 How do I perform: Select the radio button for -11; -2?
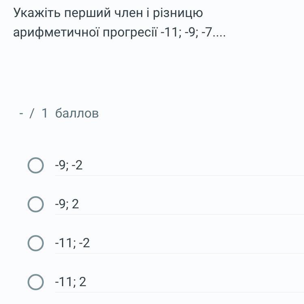tap(36, 243)
